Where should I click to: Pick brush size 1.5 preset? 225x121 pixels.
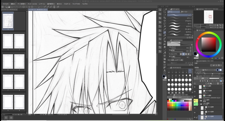tap(176, 71)
